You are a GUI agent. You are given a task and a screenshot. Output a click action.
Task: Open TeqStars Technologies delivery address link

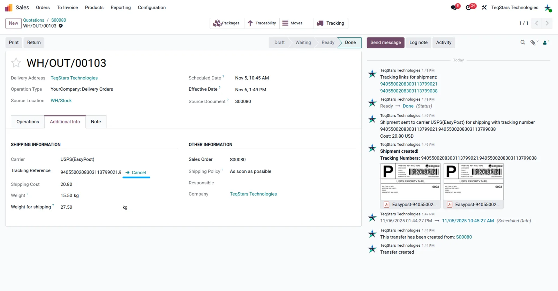point(74,78)
